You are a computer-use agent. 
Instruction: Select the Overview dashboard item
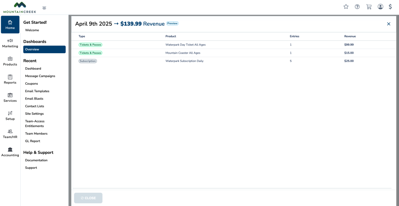[44, 49]
